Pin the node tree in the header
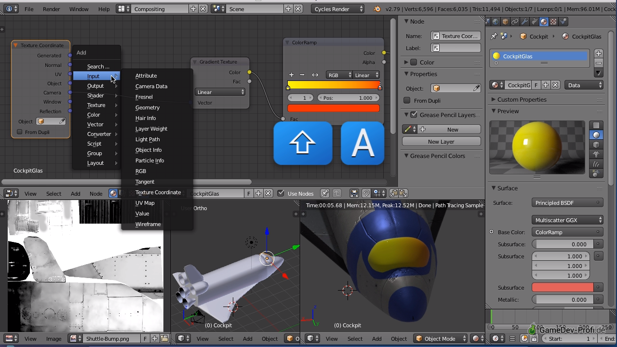617x347 pixels. coord(325,193)
